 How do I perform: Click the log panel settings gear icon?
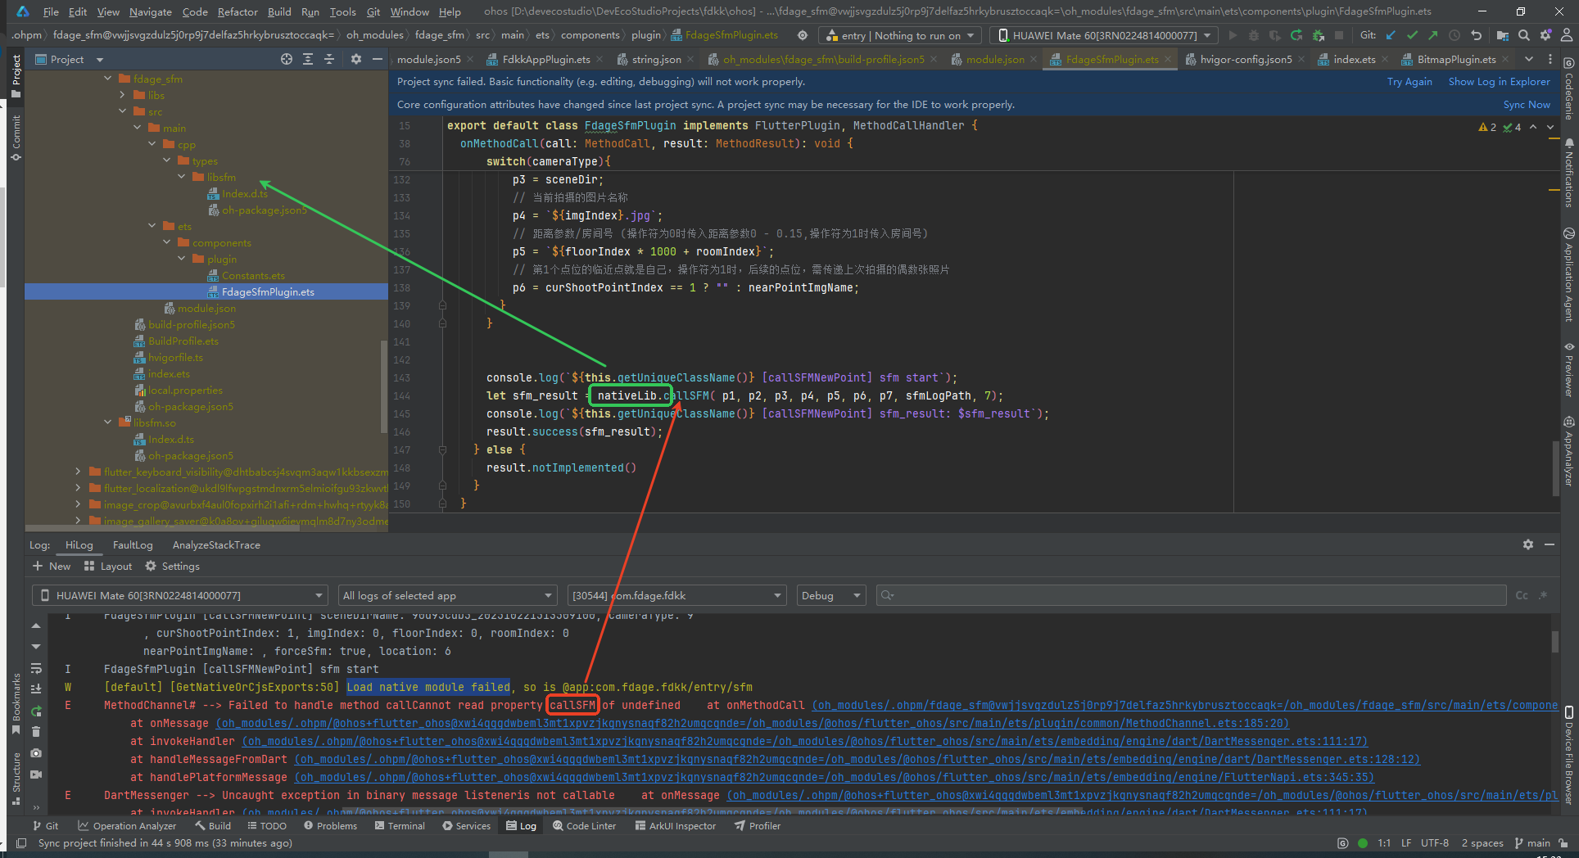coord(1527,544)
